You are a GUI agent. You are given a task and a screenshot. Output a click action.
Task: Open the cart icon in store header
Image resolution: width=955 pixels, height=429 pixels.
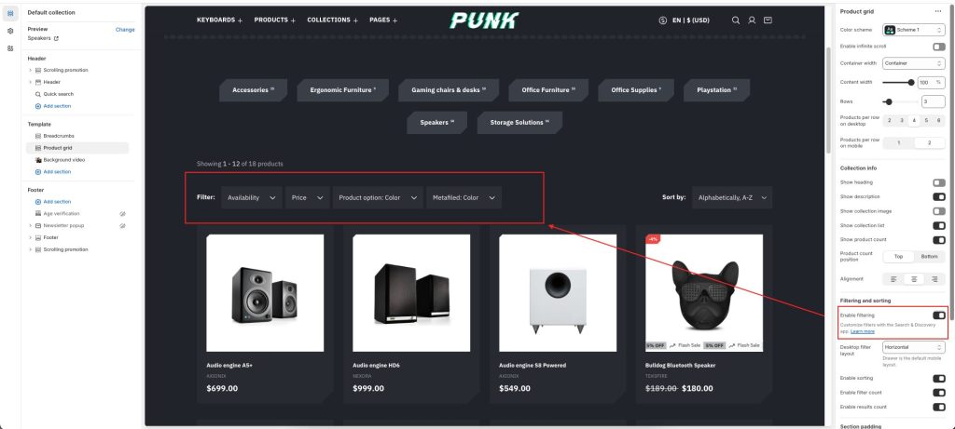[768, 20]
